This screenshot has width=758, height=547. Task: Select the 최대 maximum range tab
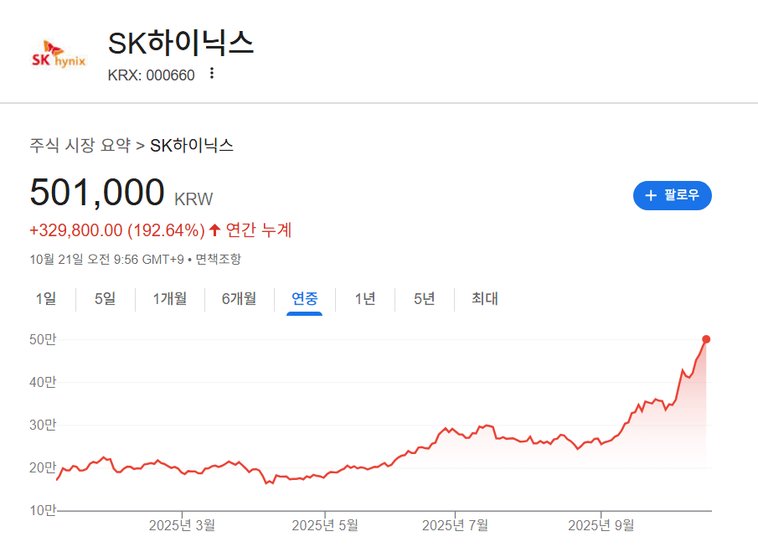click(x=484, y=298)
